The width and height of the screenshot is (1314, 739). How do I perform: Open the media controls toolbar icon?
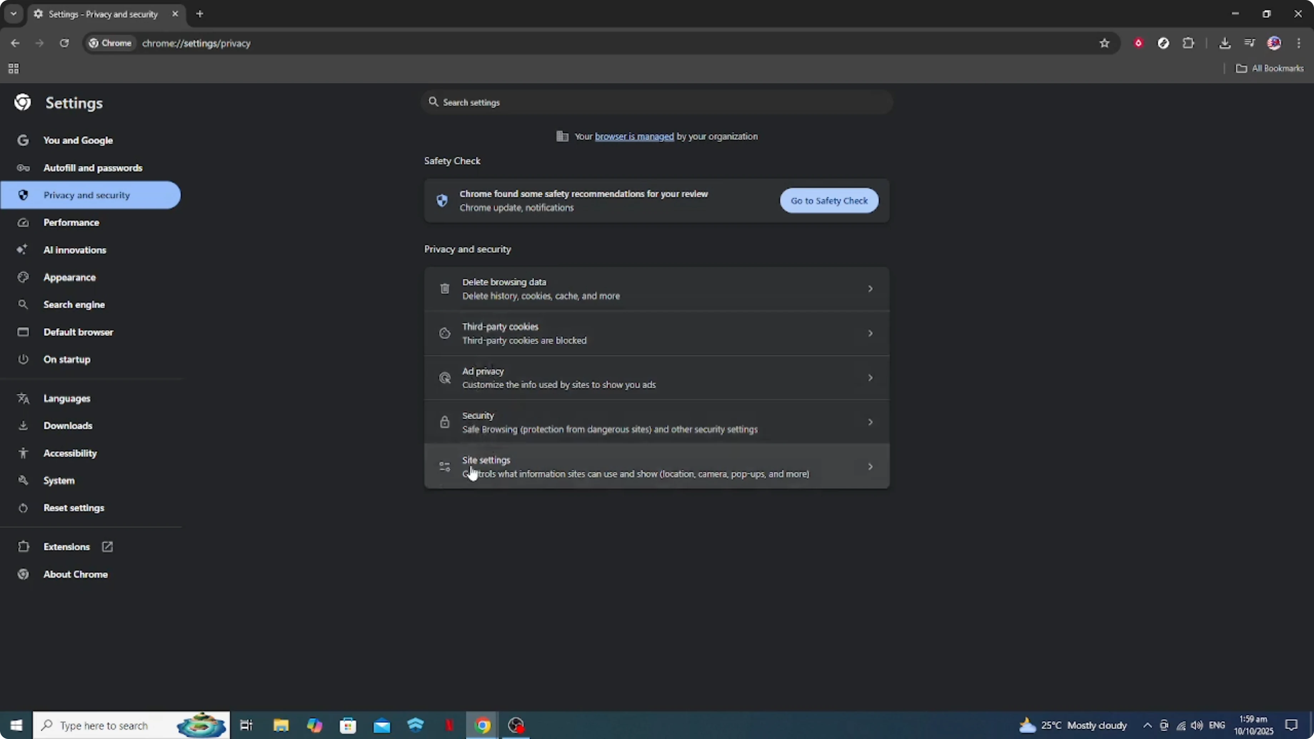(1249, 43)
